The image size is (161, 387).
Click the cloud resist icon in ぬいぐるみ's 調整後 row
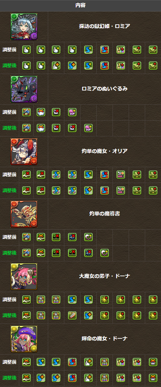[41, 128]
